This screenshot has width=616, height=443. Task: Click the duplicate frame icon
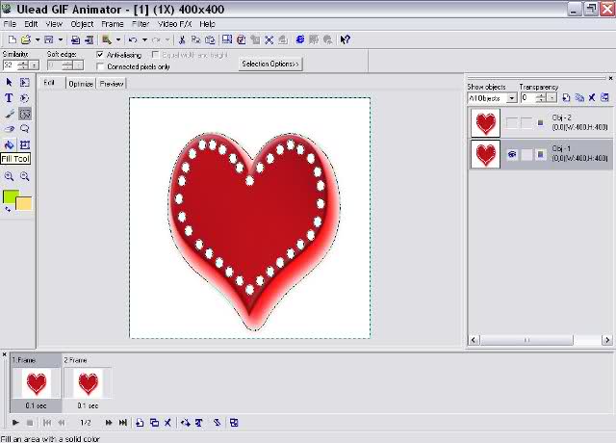point(154,423)
